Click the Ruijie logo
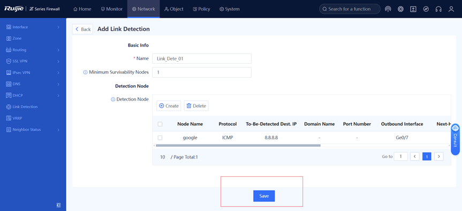Image resolution: width=462 pixels, height=211 pixels. 14,9
